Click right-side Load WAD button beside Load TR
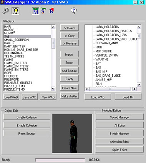 98,97
